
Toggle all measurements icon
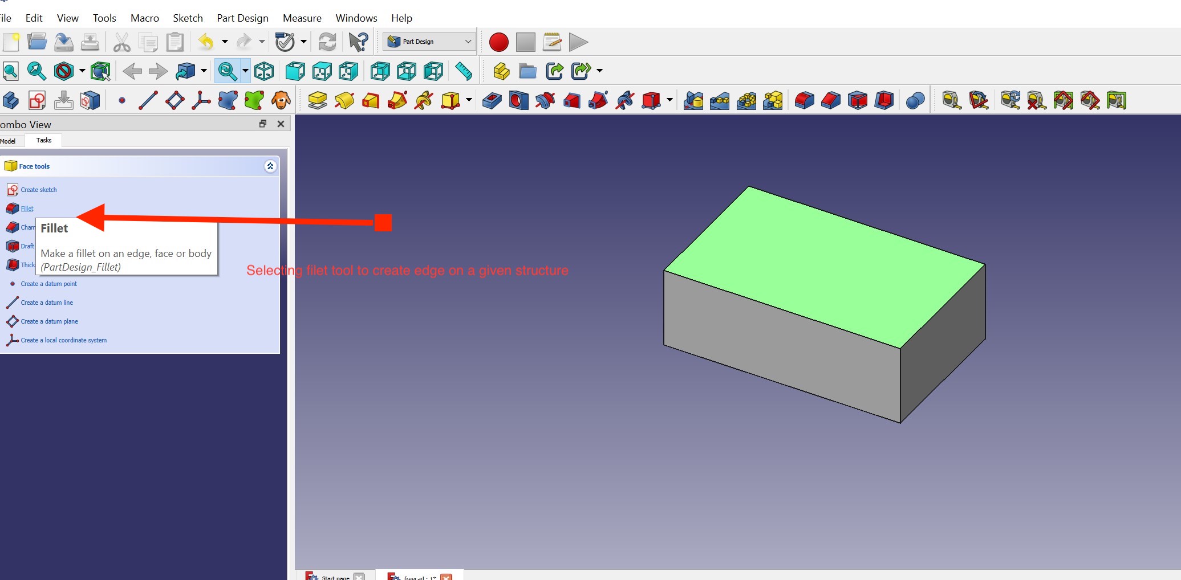click(x=1064, y=101)
